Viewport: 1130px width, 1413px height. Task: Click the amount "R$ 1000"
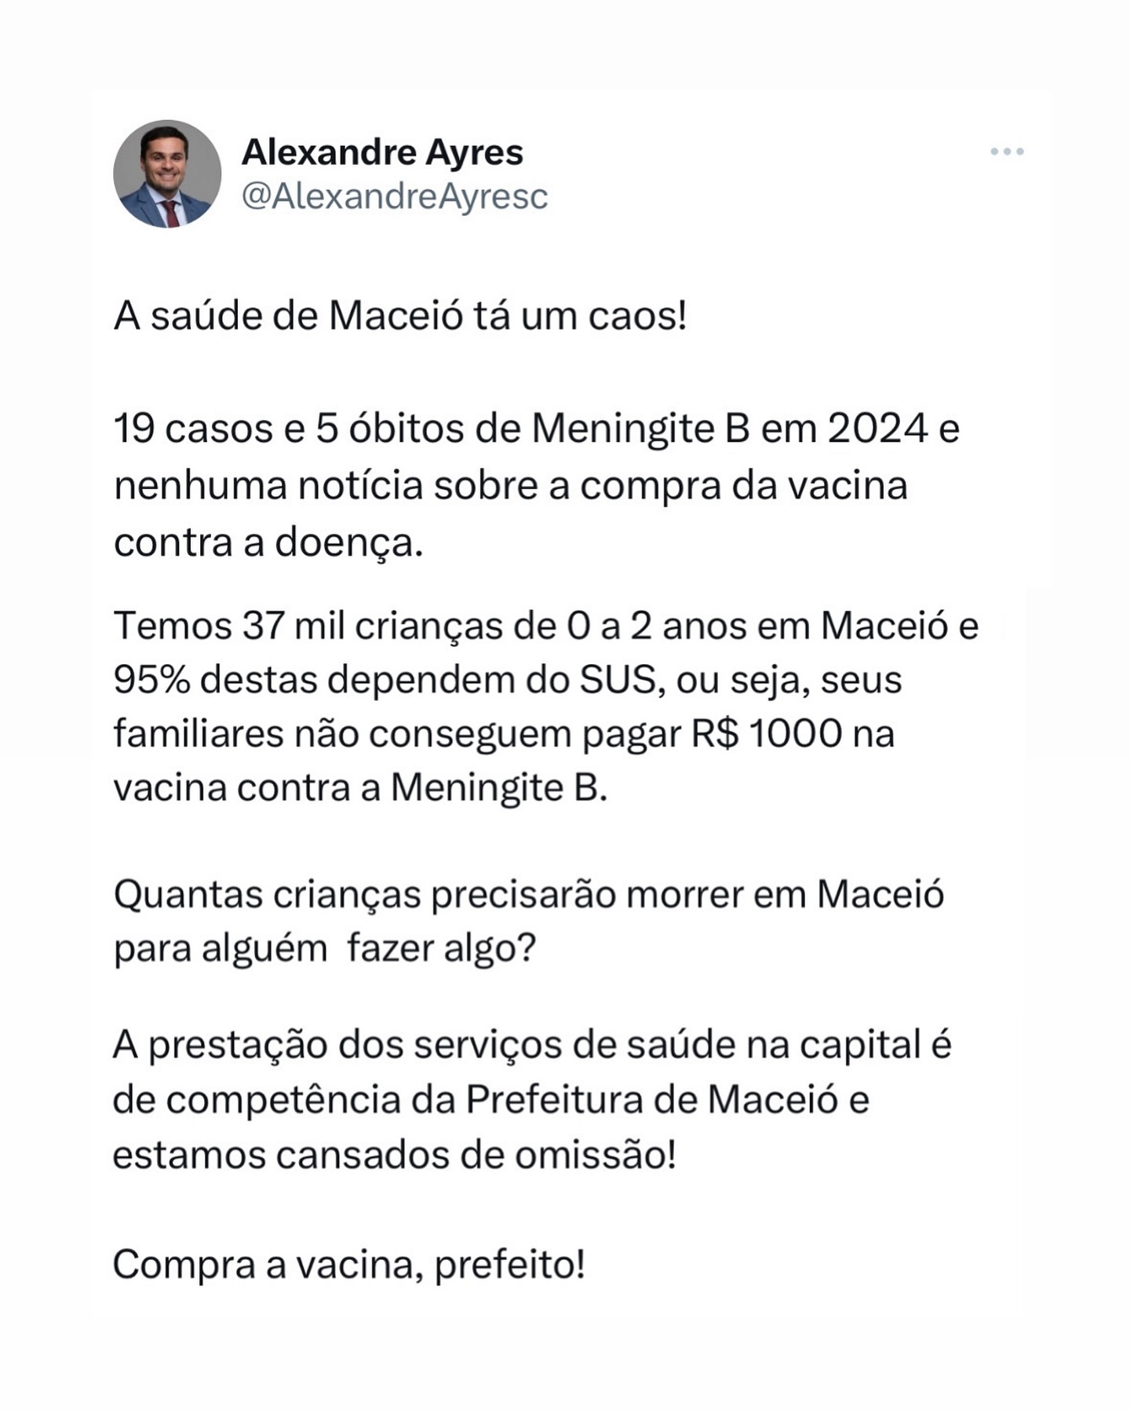point(767,734)
